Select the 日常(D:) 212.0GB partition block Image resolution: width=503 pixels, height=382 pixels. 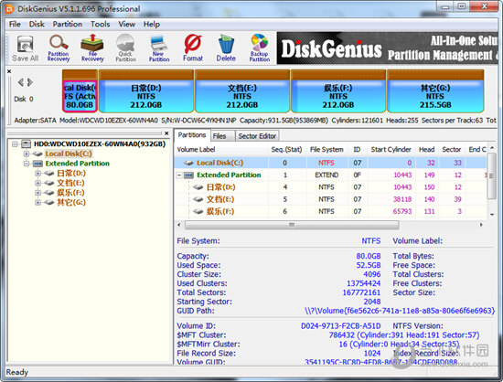tap(146, 91)
